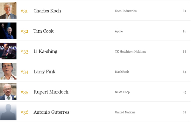191x122 pixels.
Task: Open the Charles Koch name link
Action: click(47, 11)
